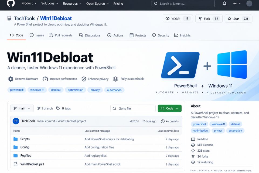This screenshot has width=259, height=173.
Task: Click the Scripts folder icon
Action: click(x=16, y=139)
